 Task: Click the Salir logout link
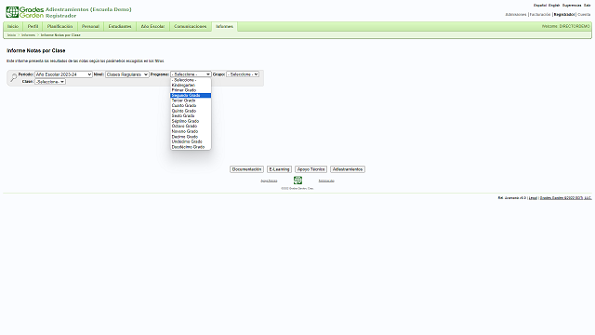tap(588, 6)
